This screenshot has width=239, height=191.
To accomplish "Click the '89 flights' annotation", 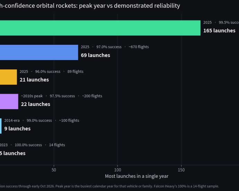I will pos(75,72).
